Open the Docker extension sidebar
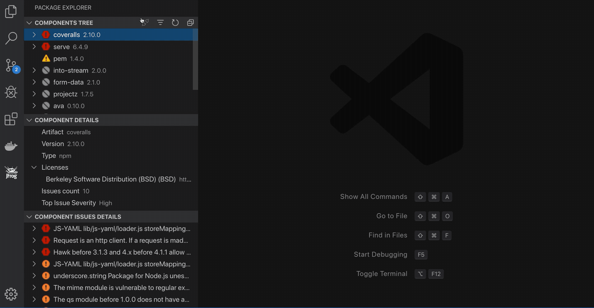The height and width of the screenshot is (308, 594). 11,146
